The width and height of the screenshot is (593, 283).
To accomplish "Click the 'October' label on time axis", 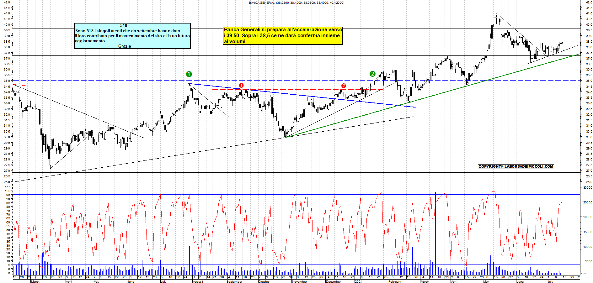I will (264, 281).
